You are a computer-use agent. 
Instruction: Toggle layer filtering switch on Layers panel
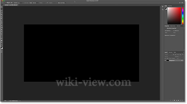tap(183, 54)
